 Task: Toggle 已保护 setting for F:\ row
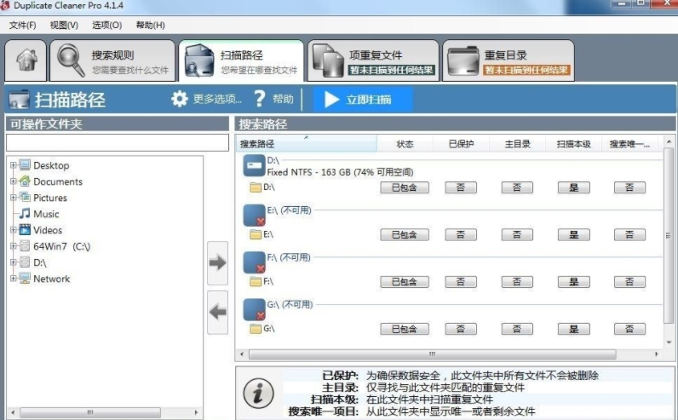tap(461, 282)
